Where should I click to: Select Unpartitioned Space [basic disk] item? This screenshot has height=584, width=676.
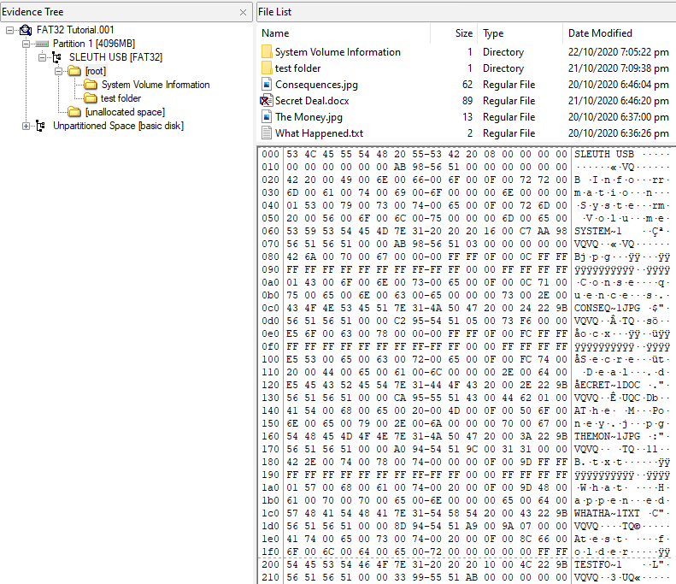pyautogui.click(x=118, y=126)
